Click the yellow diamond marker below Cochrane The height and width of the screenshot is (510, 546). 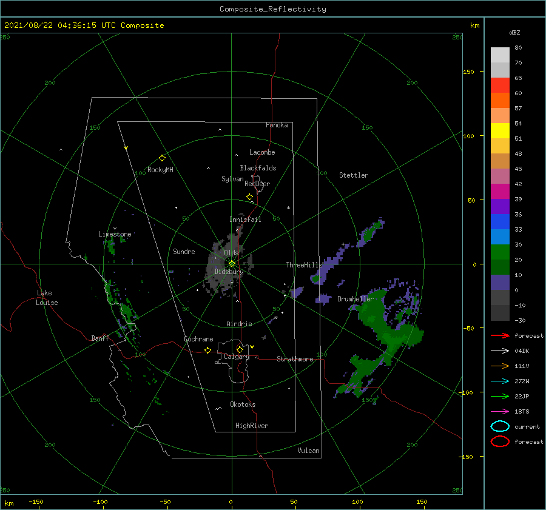point(207,350)
